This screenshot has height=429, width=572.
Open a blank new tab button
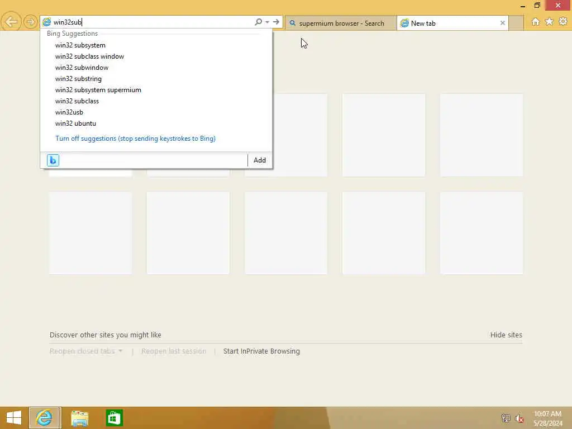pos(516,23)
